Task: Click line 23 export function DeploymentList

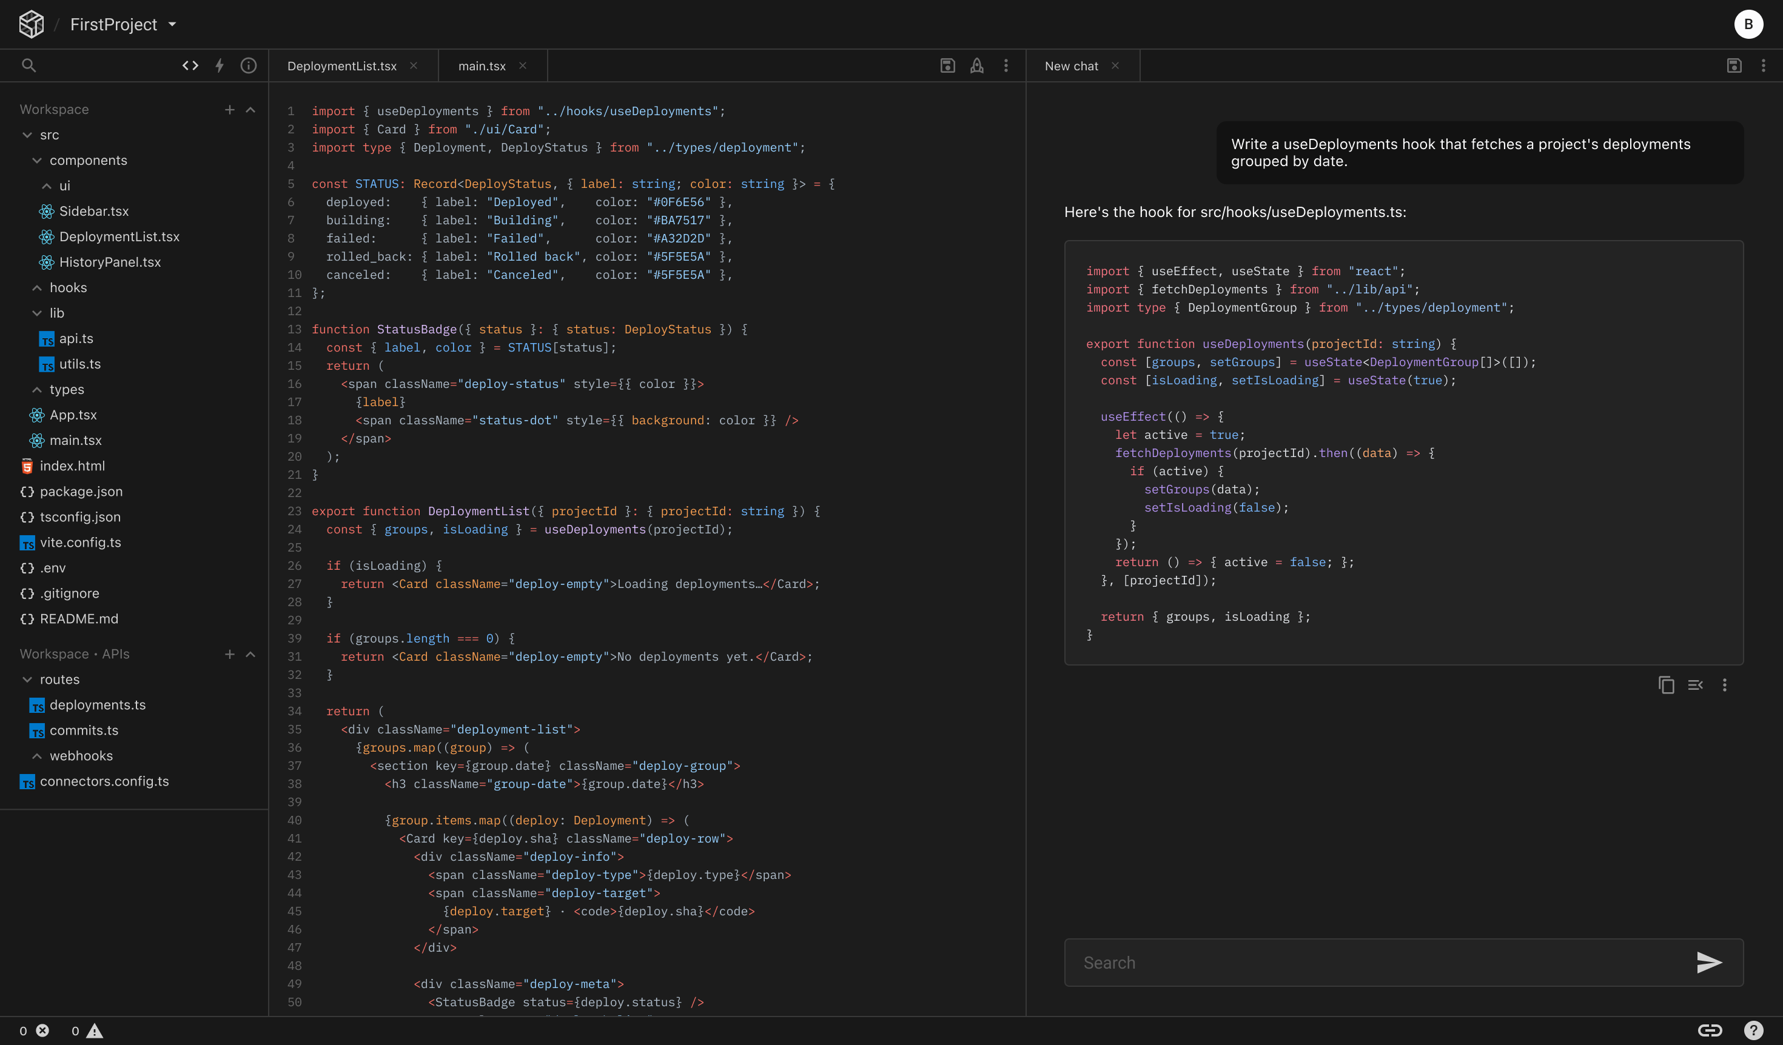Action: pos(566,511)
